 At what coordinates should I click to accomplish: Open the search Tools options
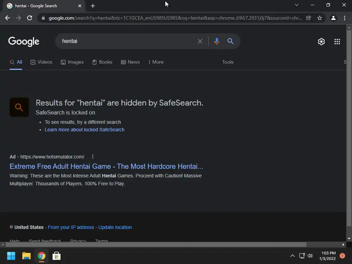tap(228, 62)
